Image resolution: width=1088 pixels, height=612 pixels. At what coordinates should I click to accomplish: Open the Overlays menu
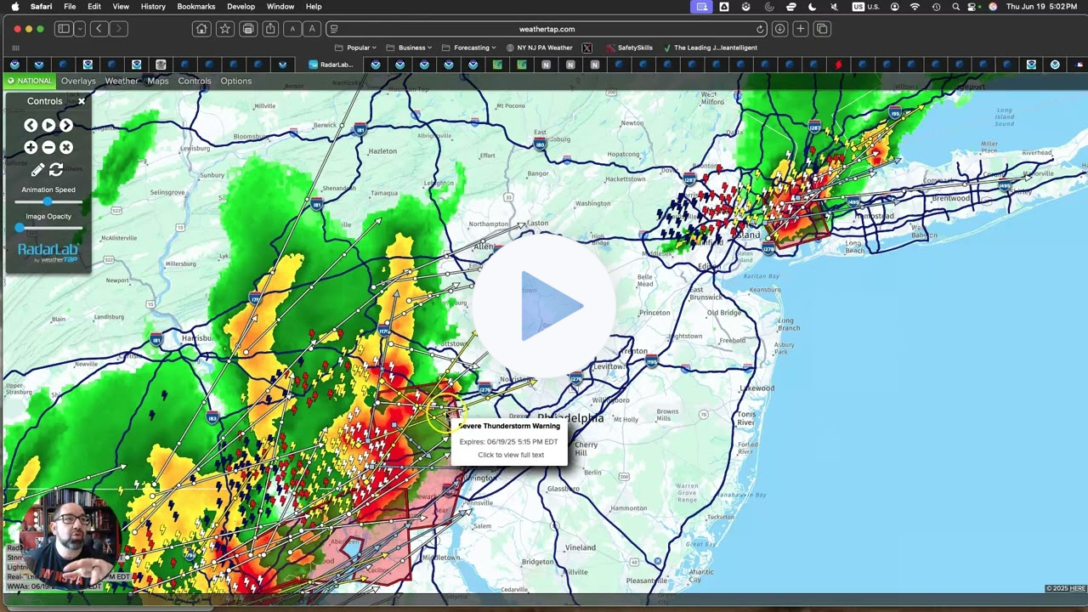point(78,81)
